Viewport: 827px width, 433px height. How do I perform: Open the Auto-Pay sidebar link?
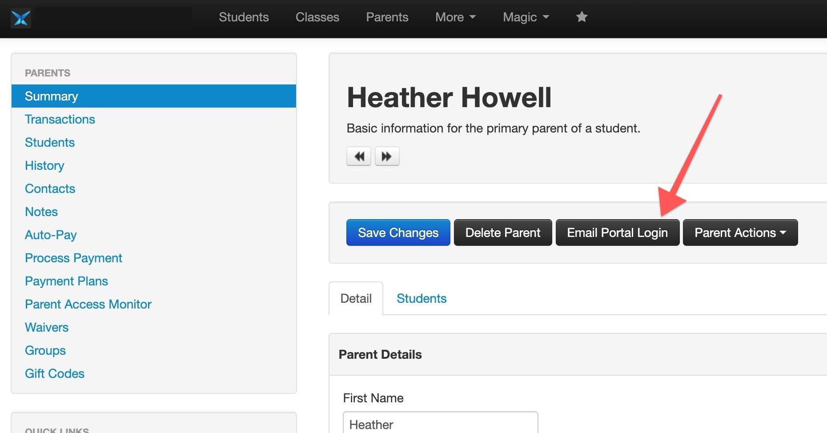pyautogui.click(x=51, y=235)
